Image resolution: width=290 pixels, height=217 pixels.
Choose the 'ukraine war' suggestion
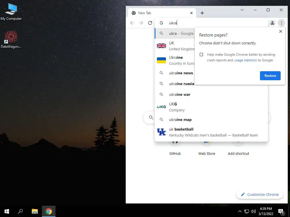pyautogui.click(x=211, y=94)
